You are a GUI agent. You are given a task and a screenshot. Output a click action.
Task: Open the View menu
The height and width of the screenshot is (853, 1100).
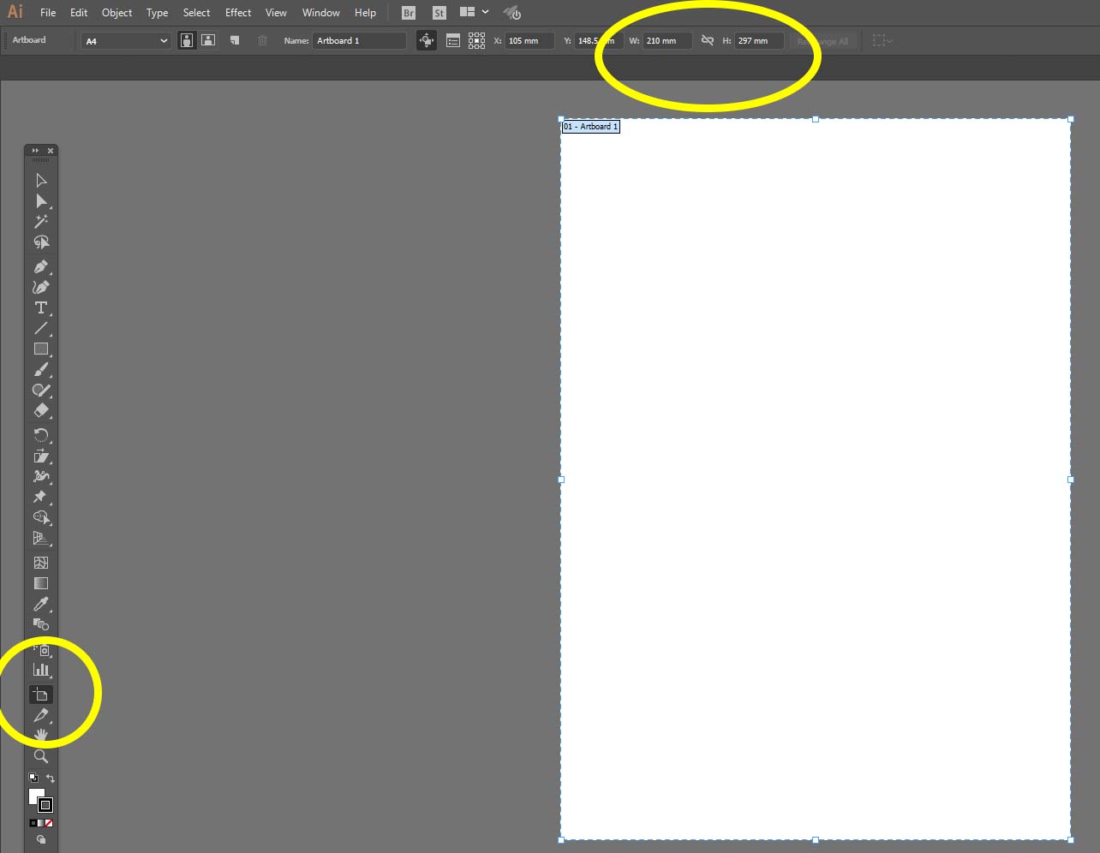pos(276,13)
